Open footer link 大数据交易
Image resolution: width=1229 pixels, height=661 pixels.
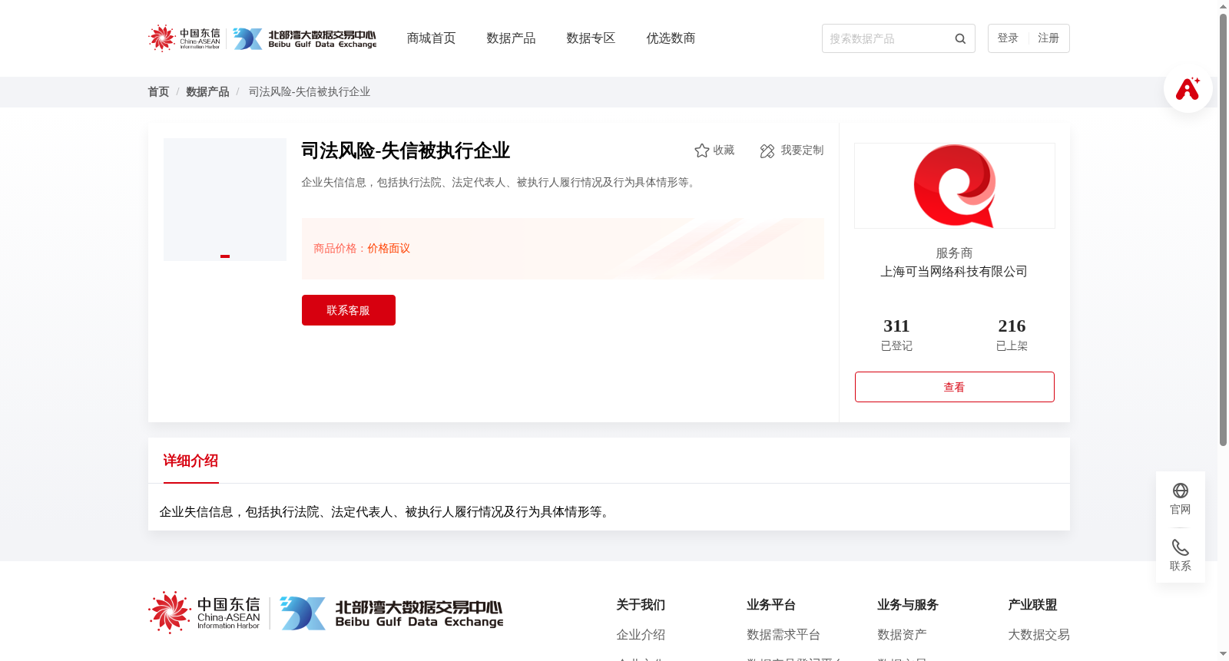[x=1039, y=635]
